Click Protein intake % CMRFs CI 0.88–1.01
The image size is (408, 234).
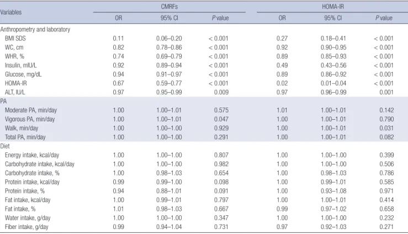click(x=169, y=191)
